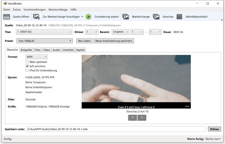Image resolution: width=225 pixels, height=144 pixels.
Task: Click the Fertig status text
Action: pos(7,139)
